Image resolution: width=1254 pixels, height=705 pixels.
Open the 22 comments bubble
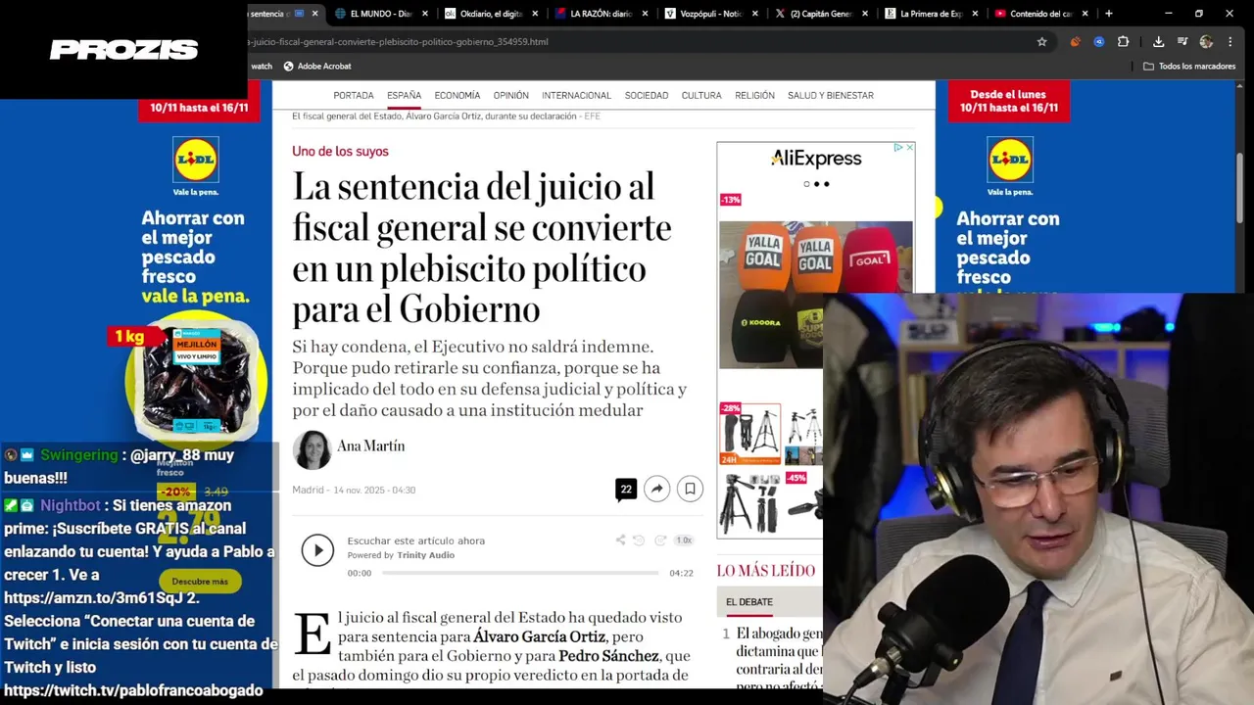pos(626,490)
